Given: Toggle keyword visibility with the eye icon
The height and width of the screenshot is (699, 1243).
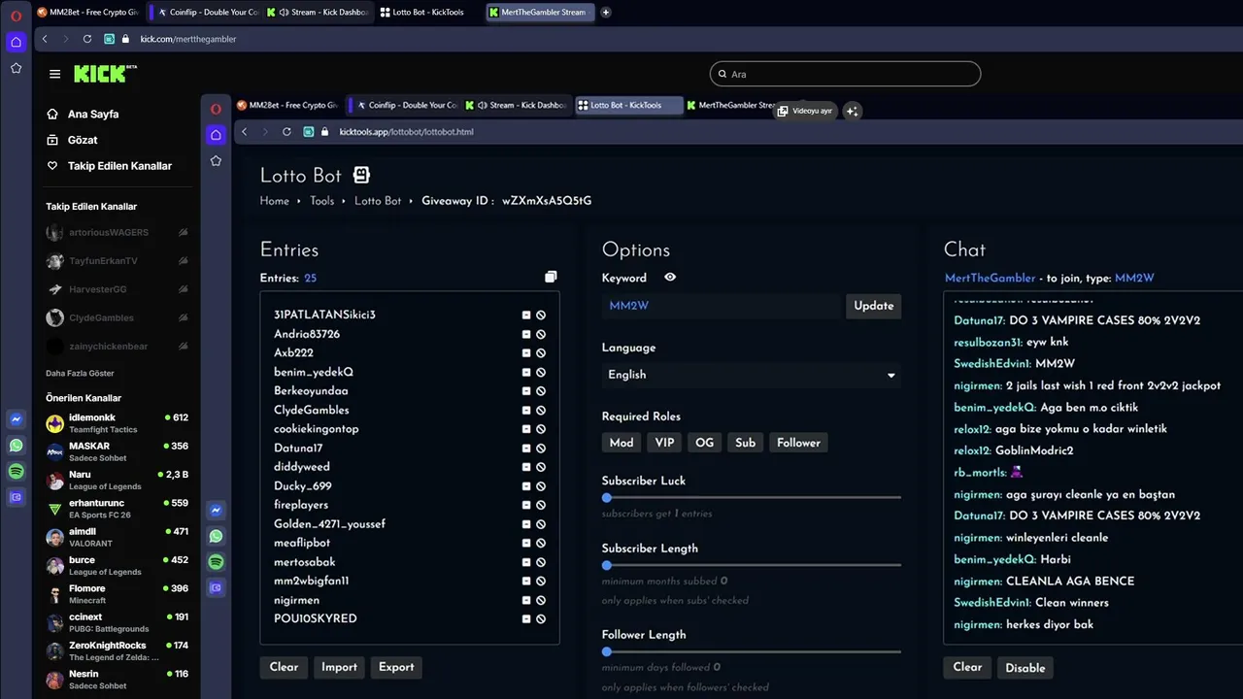Looking at the screenshot, I should 670,278.
